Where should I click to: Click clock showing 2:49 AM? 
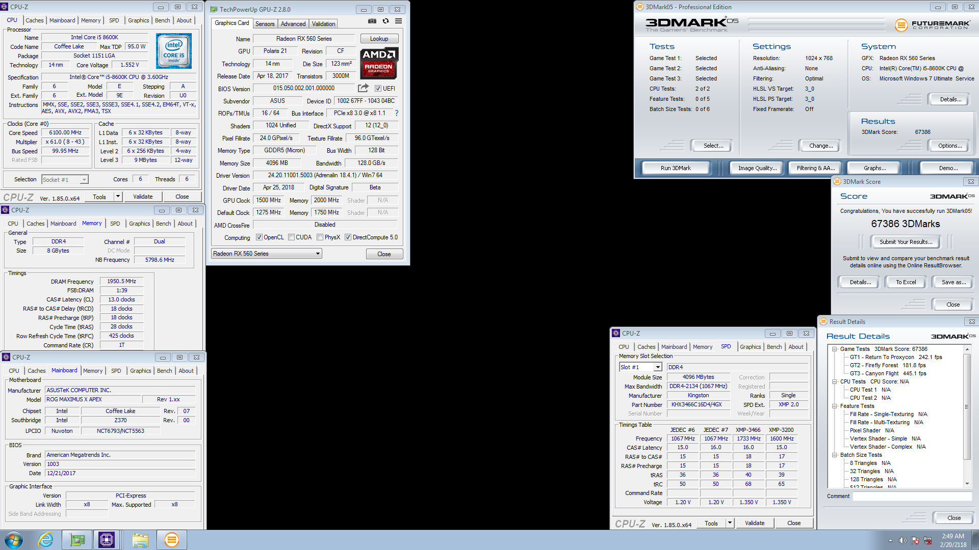953,536
